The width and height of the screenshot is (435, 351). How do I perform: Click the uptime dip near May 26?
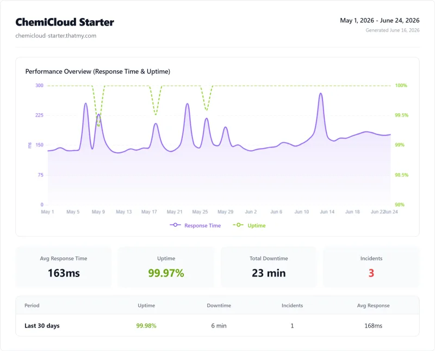(x=207, y=110)
